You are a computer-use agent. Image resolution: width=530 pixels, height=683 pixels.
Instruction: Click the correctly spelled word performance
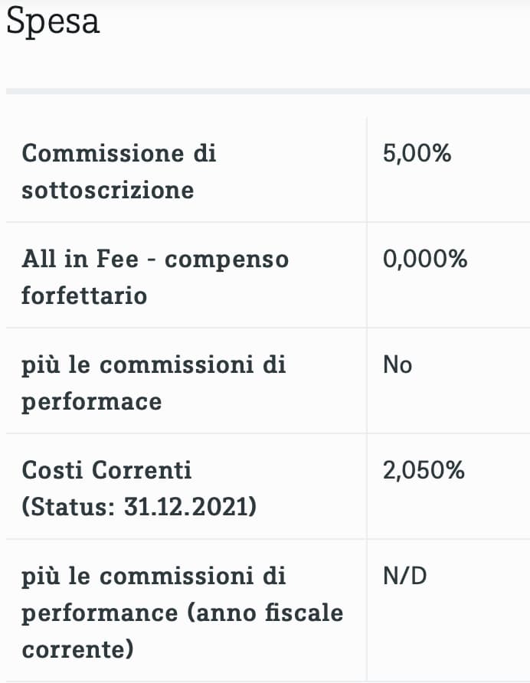(x=97, y=613)
